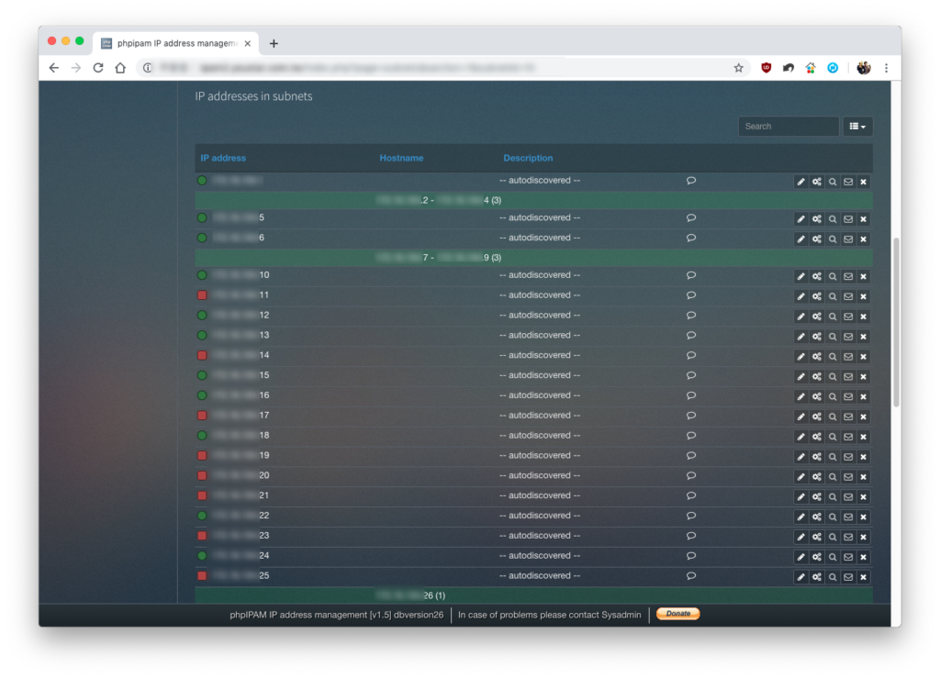Open share settings icon for address 6
This screenshot has width=940, height=678.
(816, 239)
